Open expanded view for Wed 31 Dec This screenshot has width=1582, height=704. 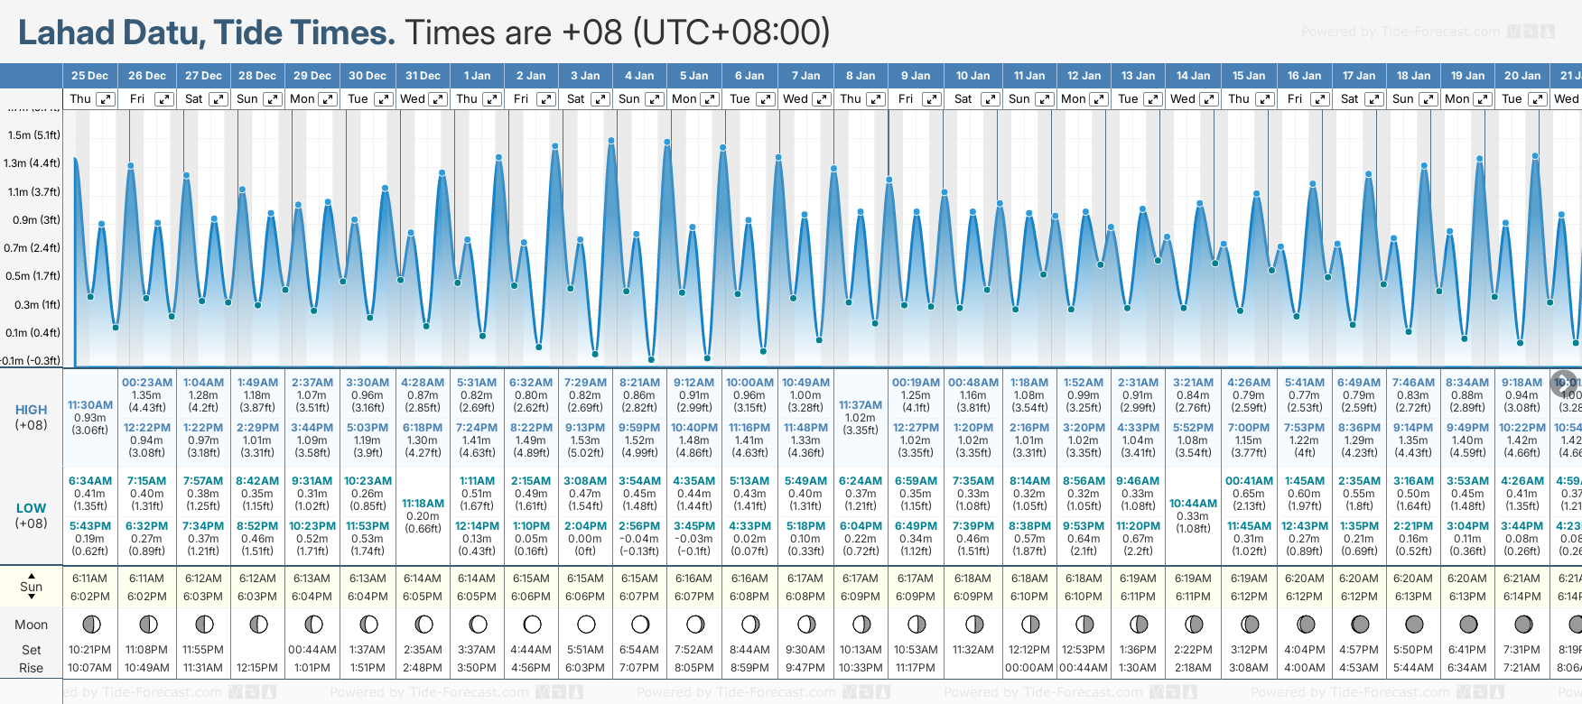(437, 99)
